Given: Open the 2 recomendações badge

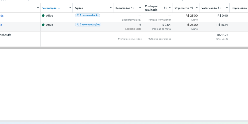Looking at the screenshot, I should coord(88,25).
